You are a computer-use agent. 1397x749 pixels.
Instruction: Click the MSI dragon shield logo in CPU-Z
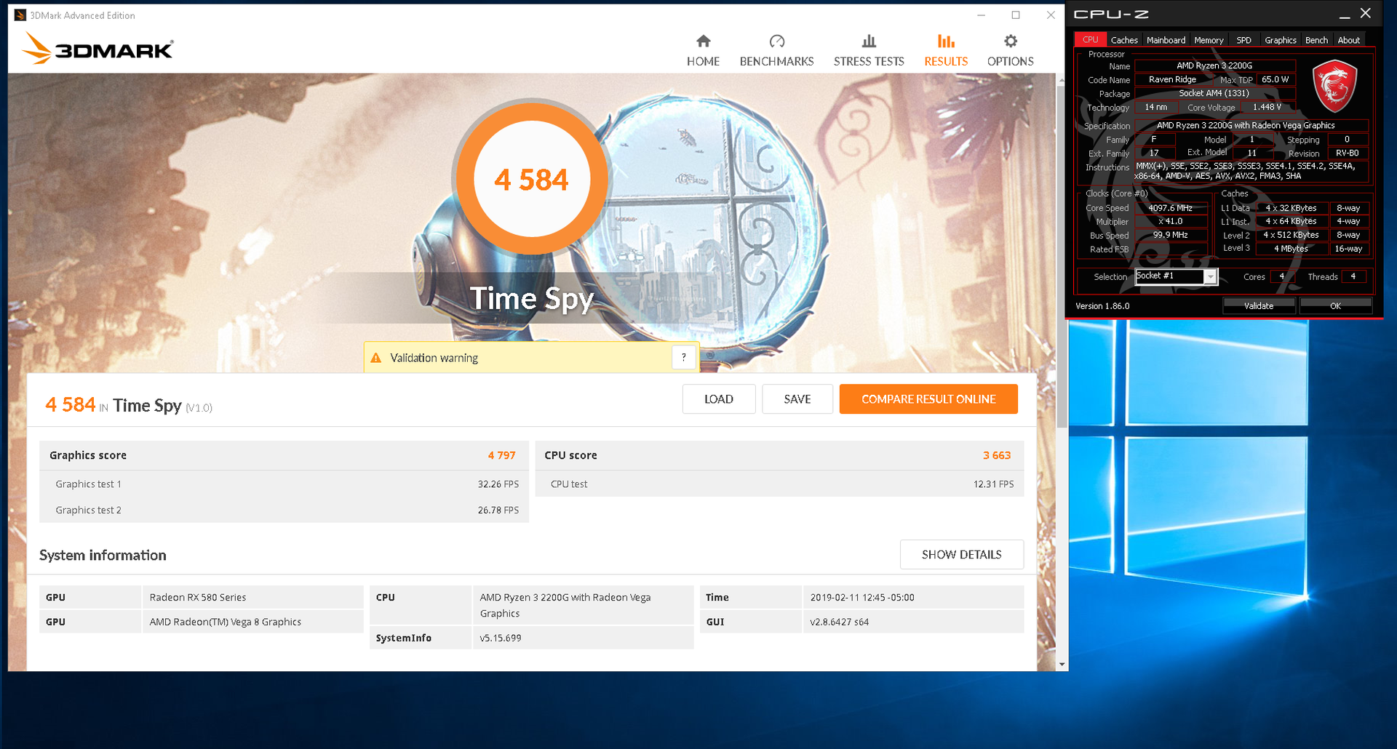point(1334,87)
